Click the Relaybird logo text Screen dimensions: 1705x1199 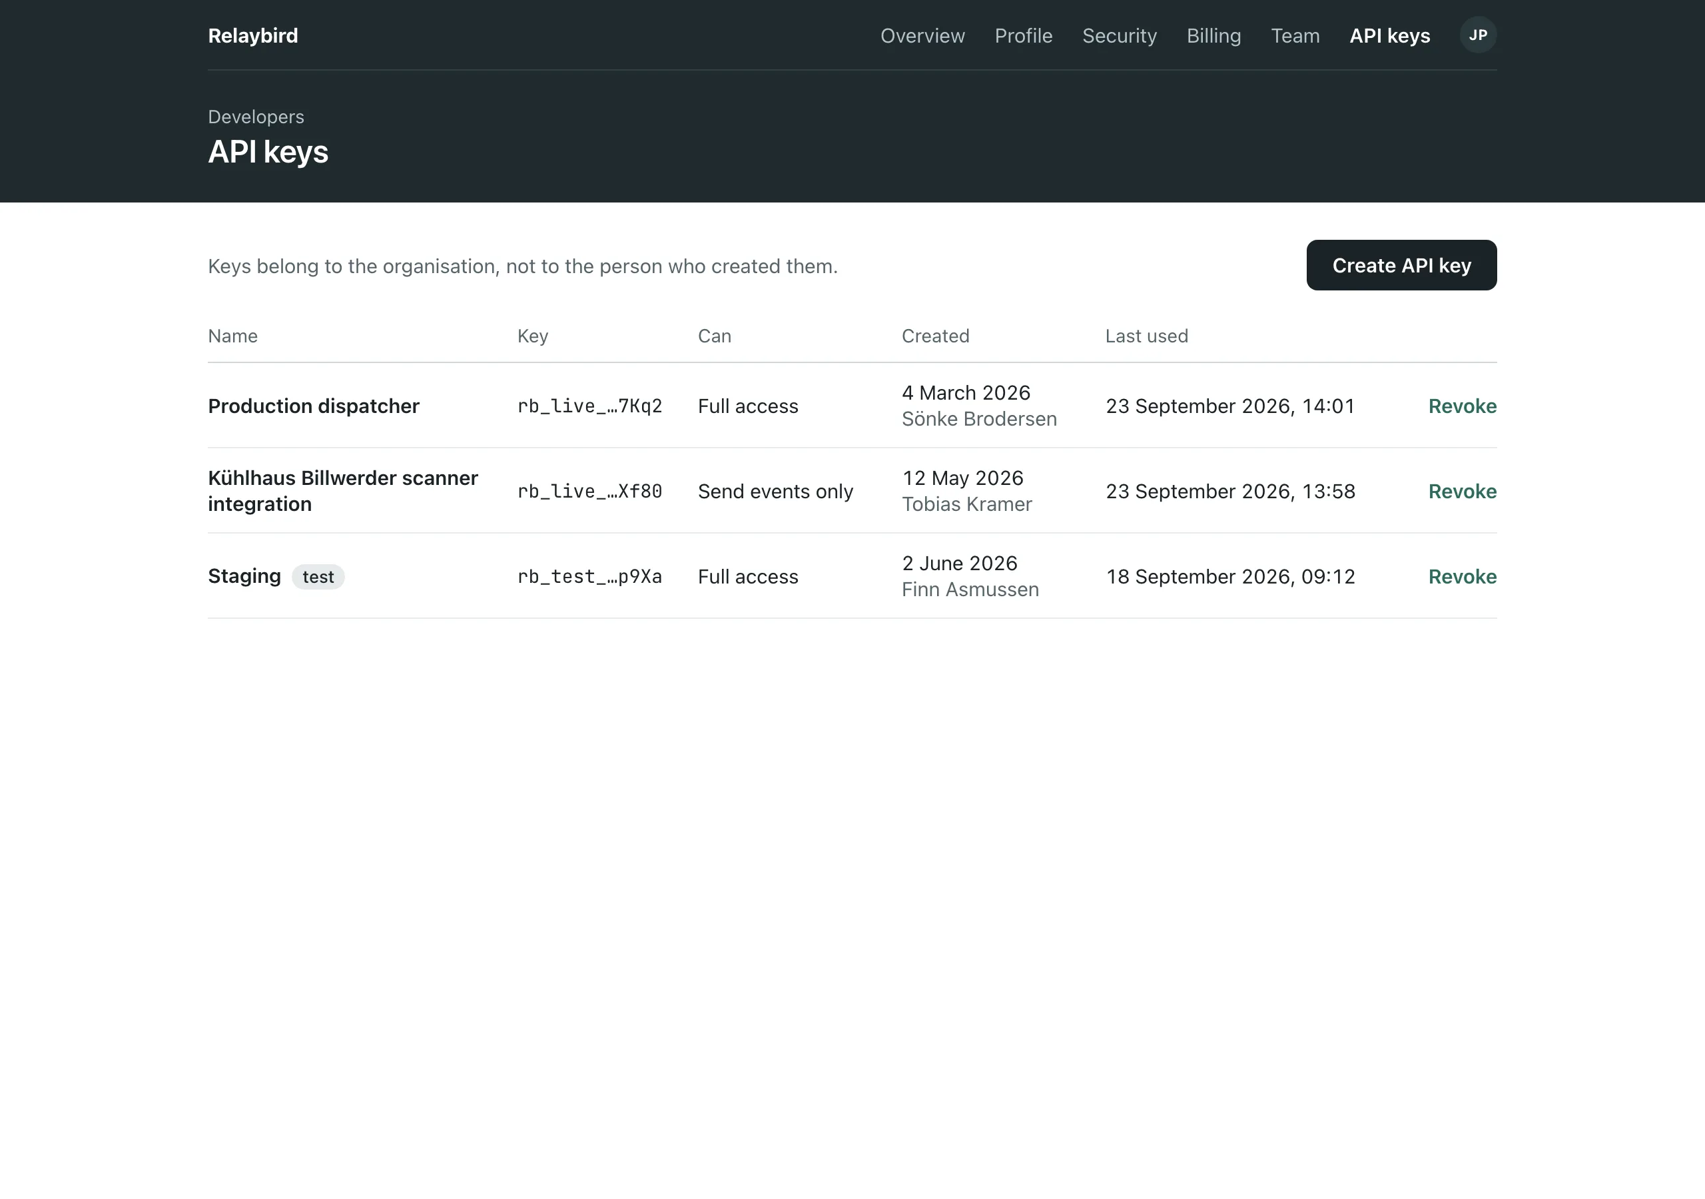click(253, 36)
